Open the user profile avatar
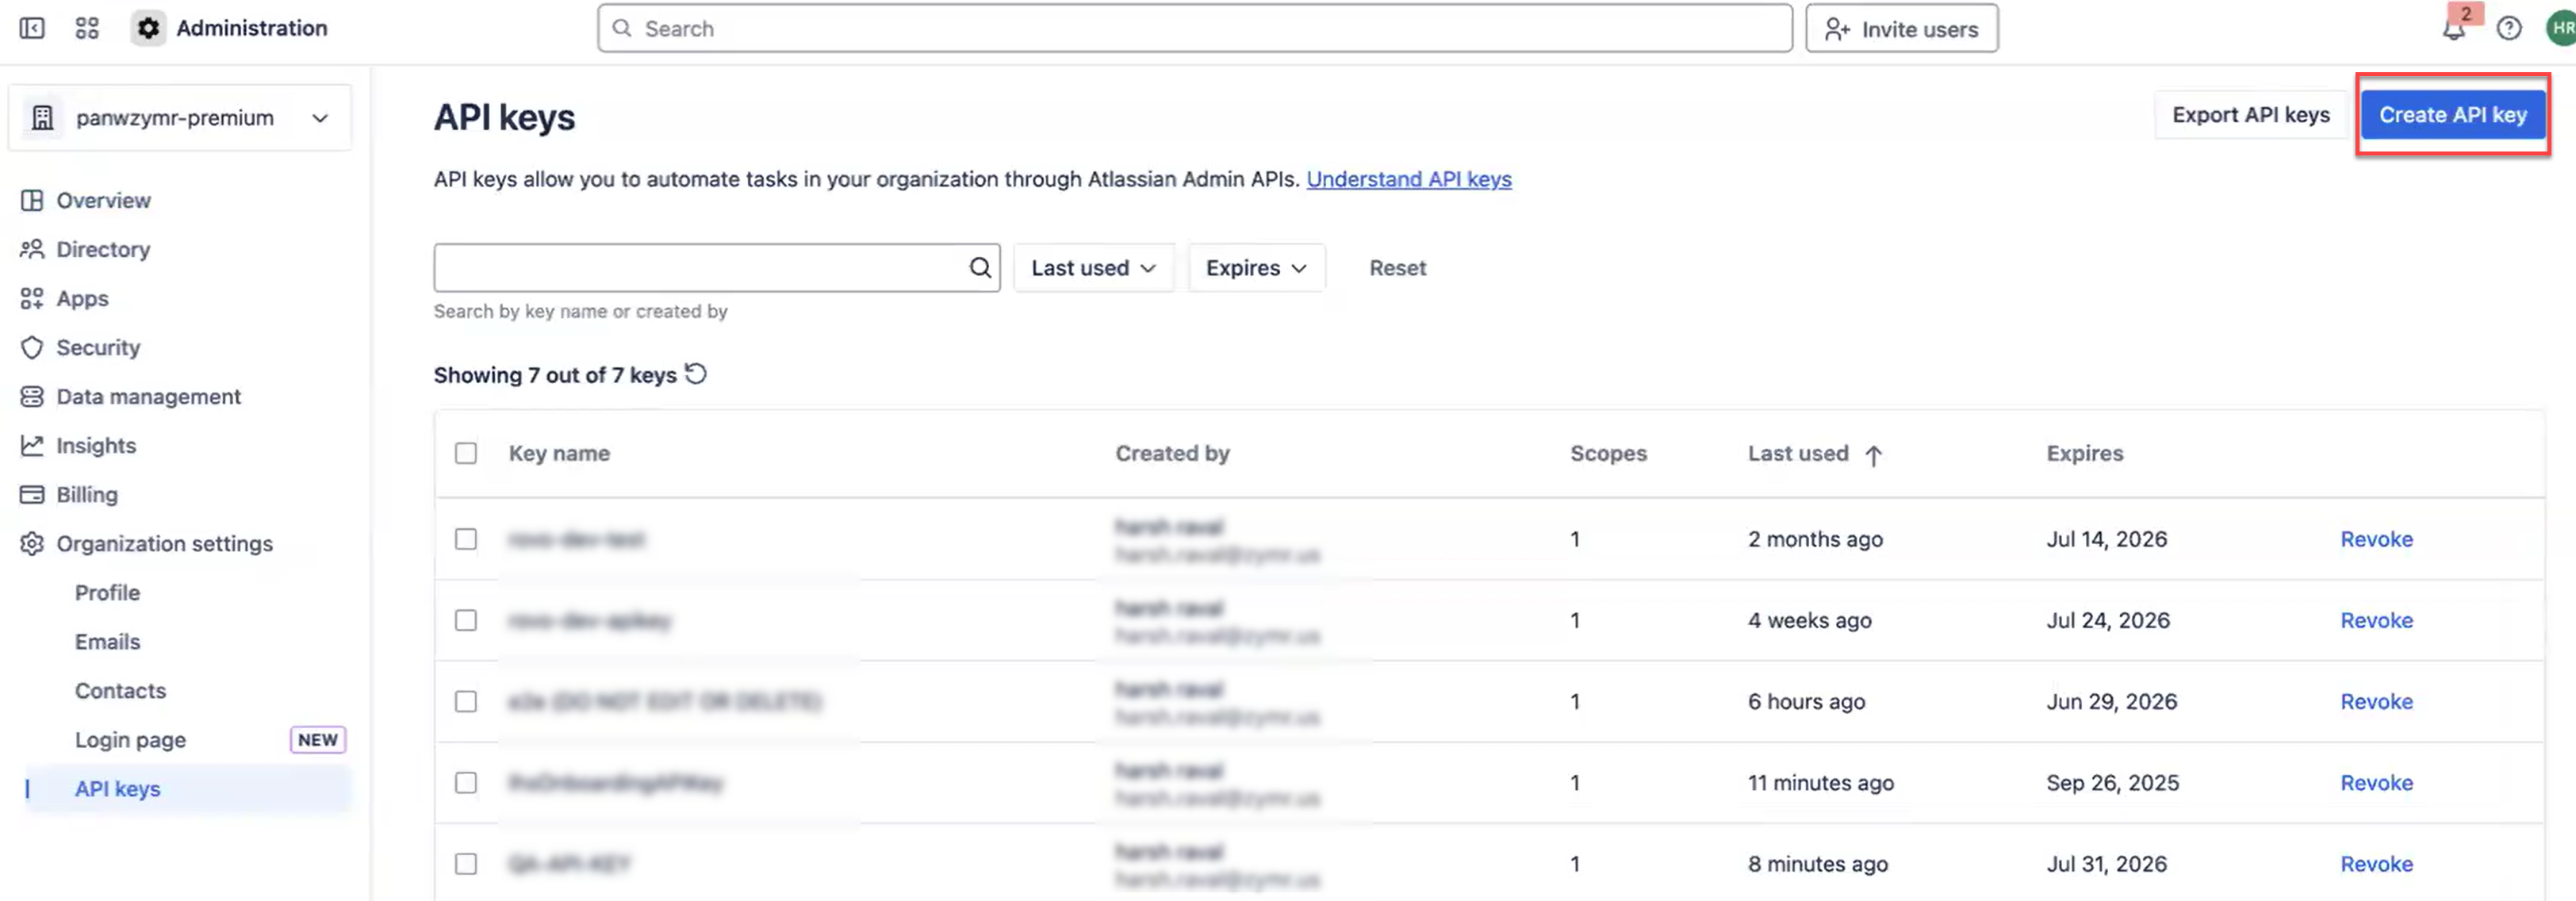The image size is (2576, 901). click(2560, 28)
